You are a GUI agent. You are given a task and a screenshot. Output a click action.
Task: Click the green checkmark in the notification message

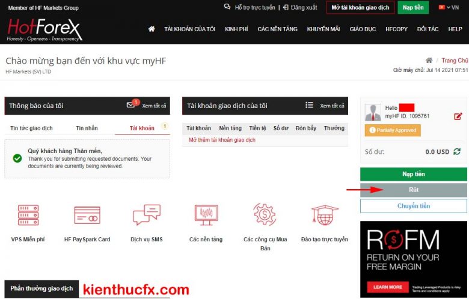[17, 159]
